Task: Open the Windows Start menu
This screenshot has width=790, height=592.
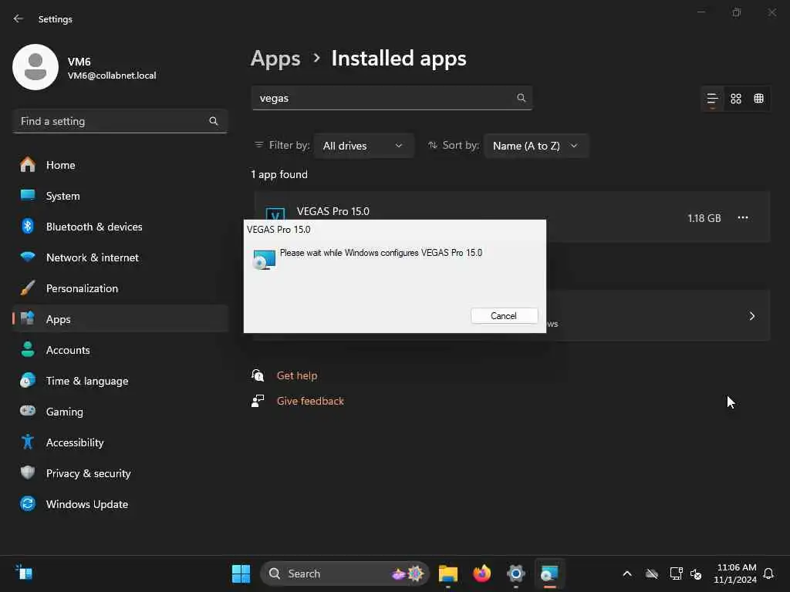Action: tap(241, 573)
